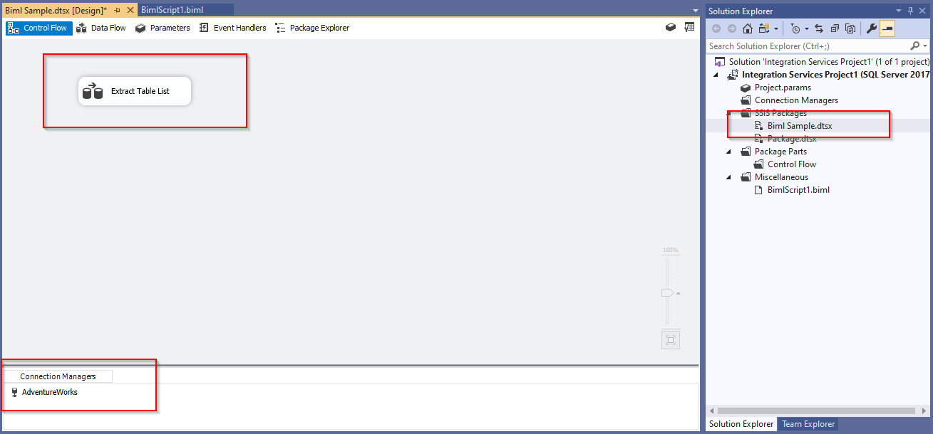The height and width of the screenshot is (434, 933).
Task: Switch to the BimlScript1.biml document tab
Action: (185, 10)
